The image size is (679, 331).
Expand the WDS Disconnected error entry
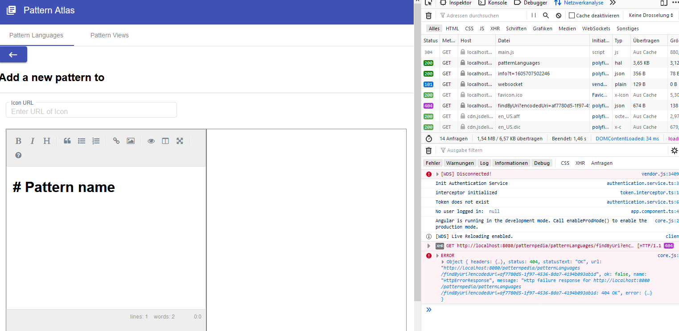(x=437, y=174)
